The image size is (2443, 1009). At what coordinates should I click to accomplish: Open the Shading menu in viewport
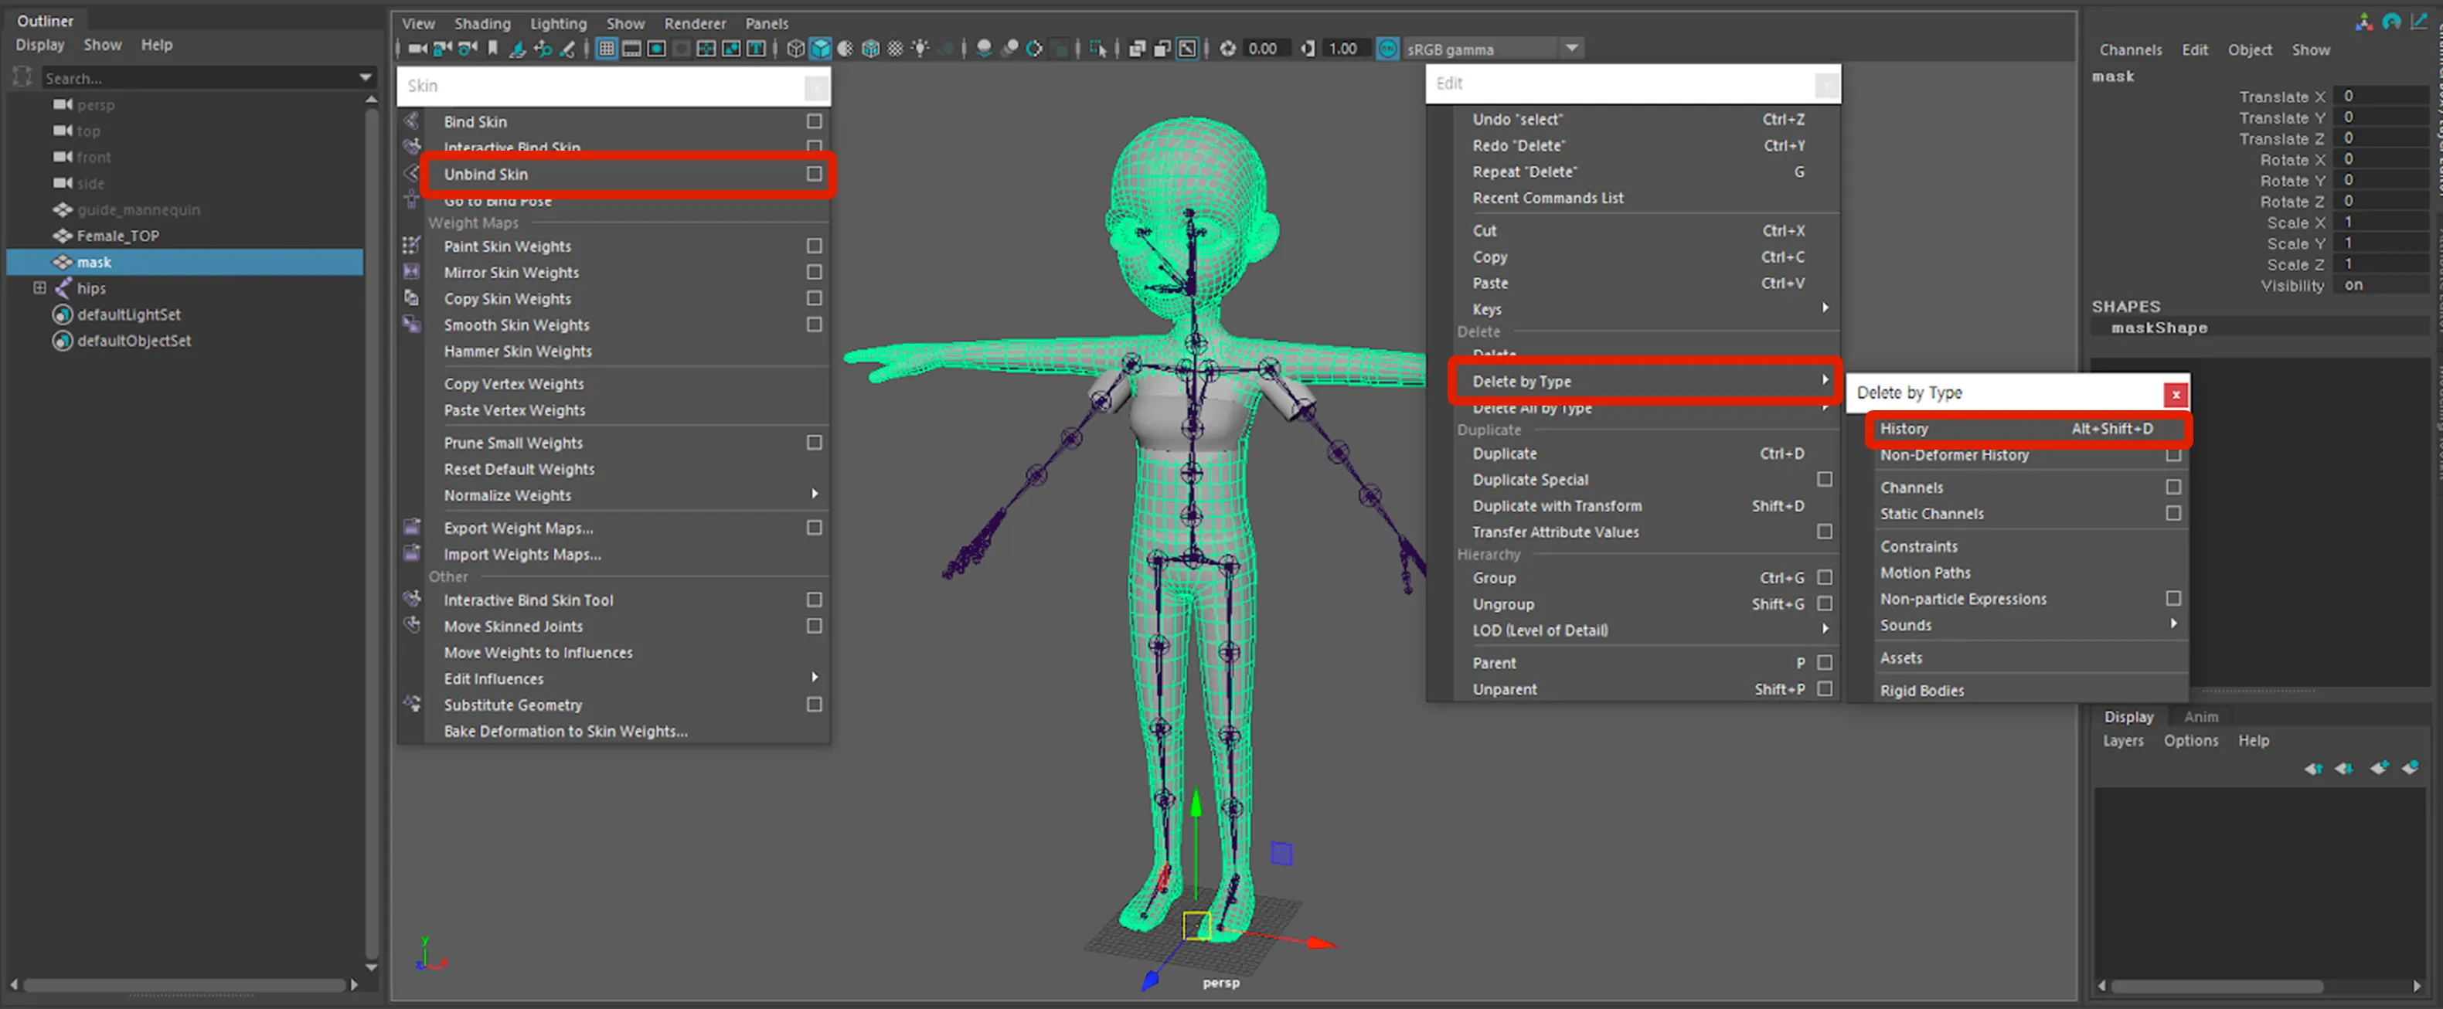coord(481,24)
